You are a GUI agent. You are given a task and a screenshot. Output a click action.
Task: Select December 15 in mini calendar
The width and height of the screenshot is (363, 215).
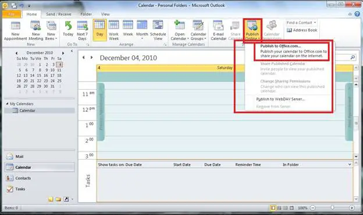pos(39,75)
